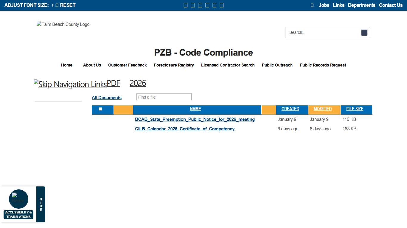Select Licensed Contractor Search in navigation
Screen dimensions: 407x228
[228, 65]
